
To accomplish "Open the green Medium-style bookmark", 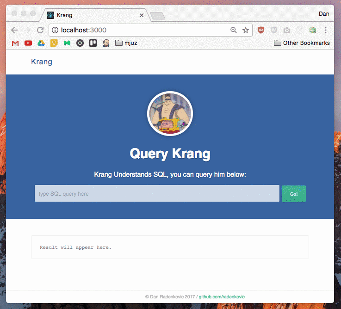I will (67, 43).
